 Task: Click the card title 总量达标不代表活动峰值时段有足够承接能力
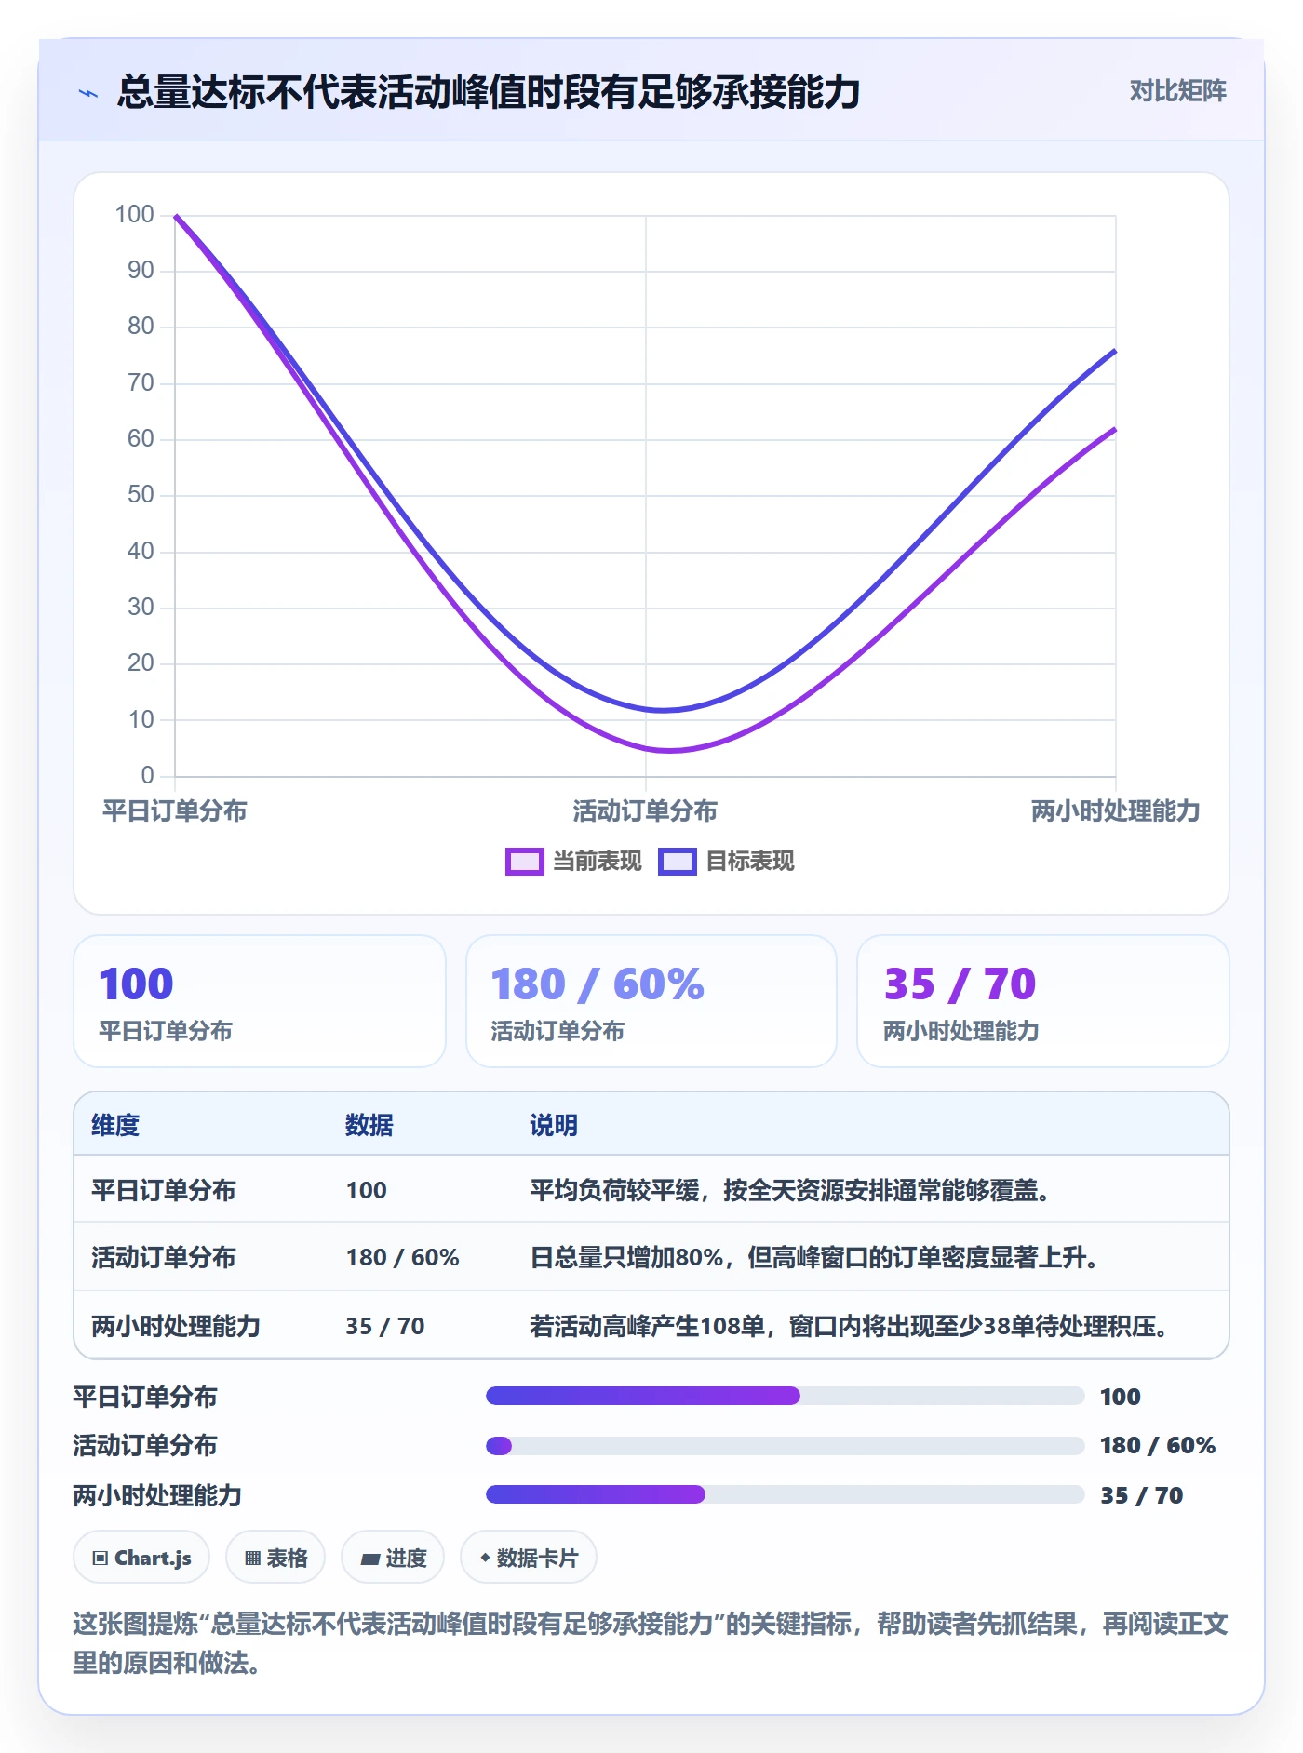pyautogui.click(x=489, y=92)
